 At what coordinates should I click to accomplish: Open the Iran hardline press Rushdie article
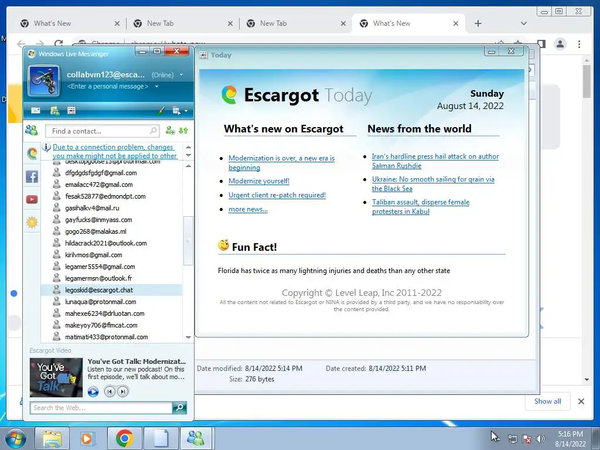(435, 161)
